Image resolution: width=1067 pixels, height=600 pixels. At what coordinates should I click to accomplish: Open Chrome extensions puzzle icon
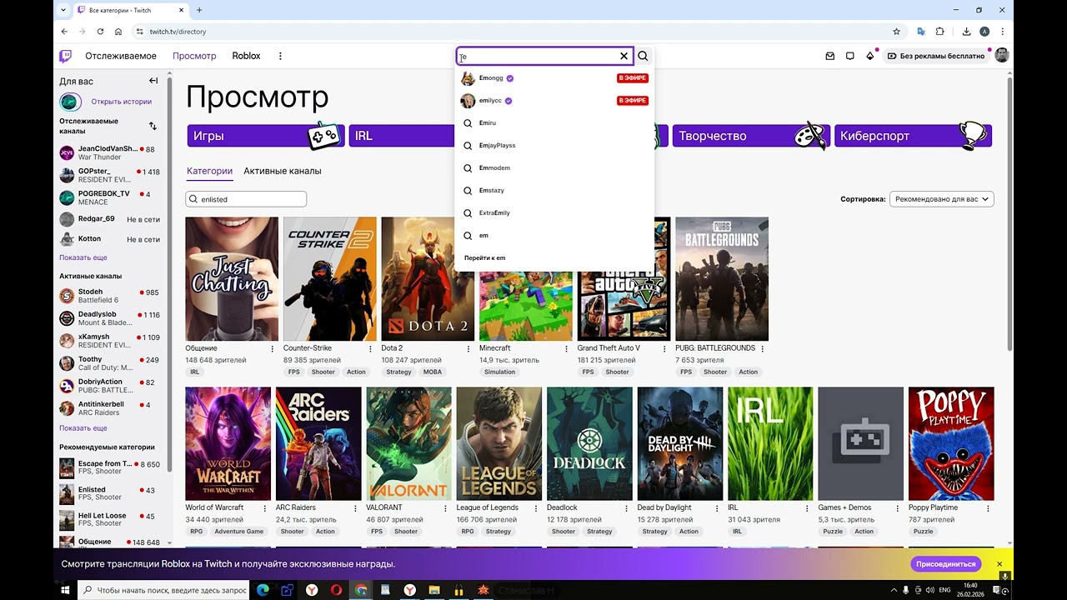pos(940,32)
